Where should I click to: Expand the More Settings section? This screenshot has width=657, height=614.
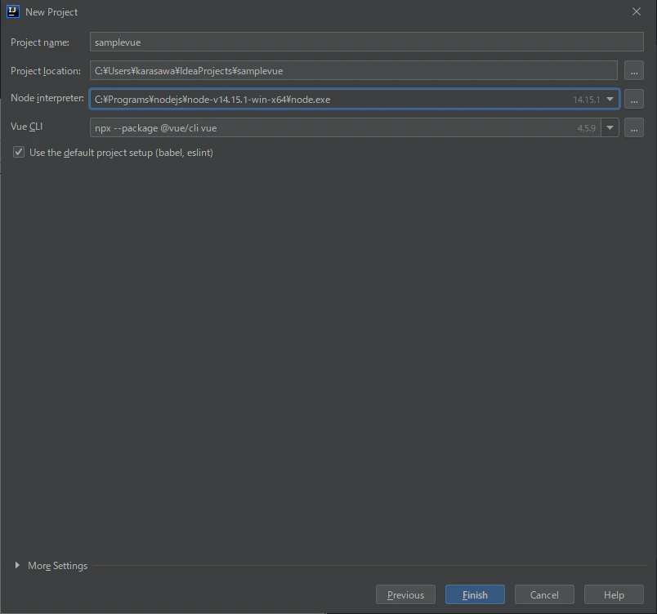(17, 565)
